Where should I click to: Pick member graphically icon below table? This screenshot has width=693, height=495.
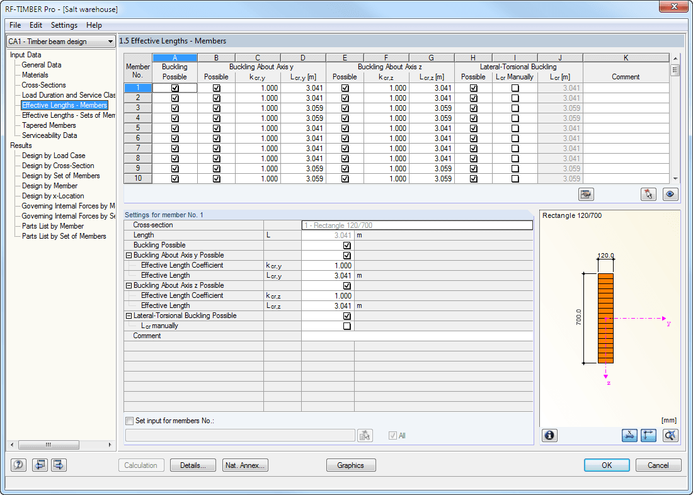(x=648, y=194)
